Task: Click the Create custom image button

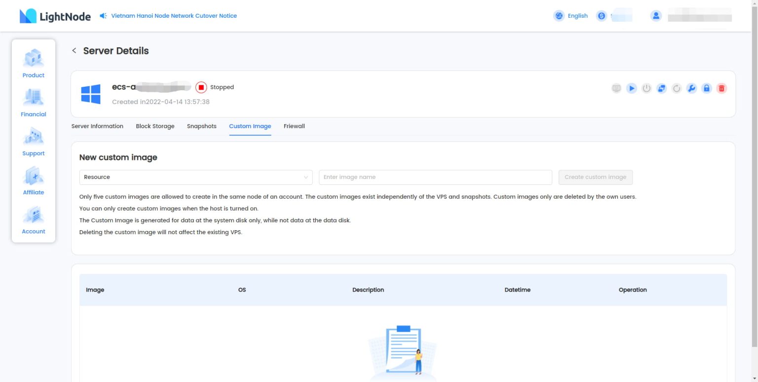Action: (x=595, y=177)
